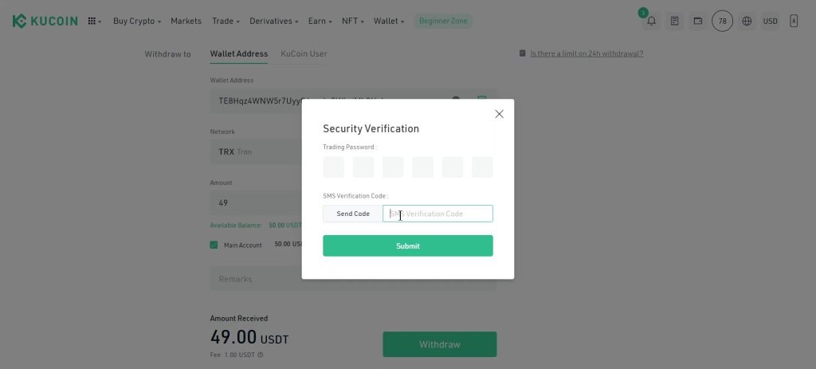Open the language globe icon
This screenshot has width=816, height=369.
(747, 22)
